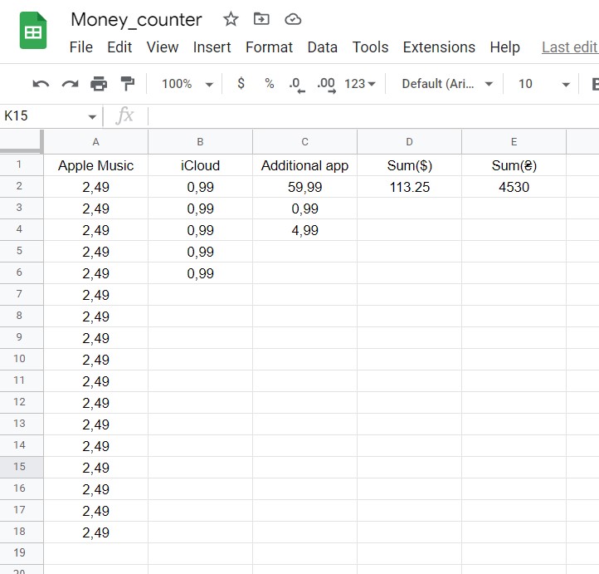The image size is (599, 574).
Task: Open more number formats 123 dropdown
Action: pyautogui.click(x=360, y=84)
